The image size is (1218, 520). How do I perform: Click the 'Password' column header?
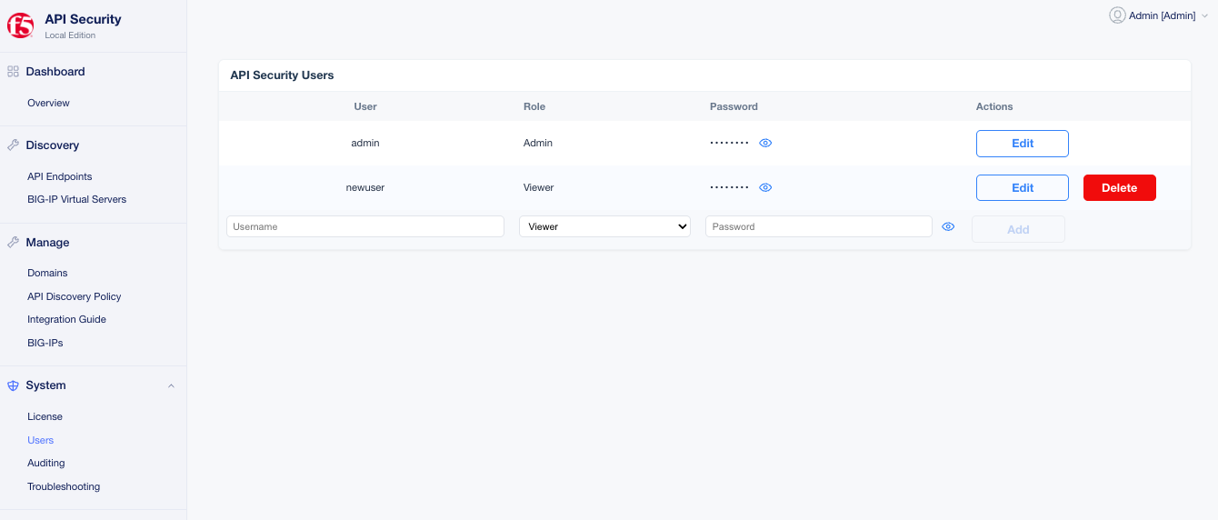click(734, 107)
